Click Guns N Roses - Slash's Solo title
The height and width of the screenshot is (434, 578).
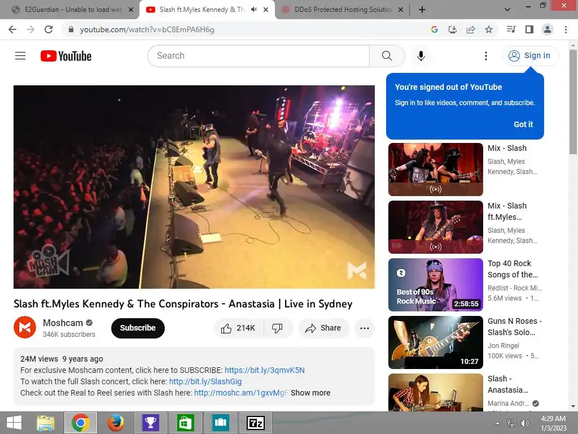tap(515, 327)
